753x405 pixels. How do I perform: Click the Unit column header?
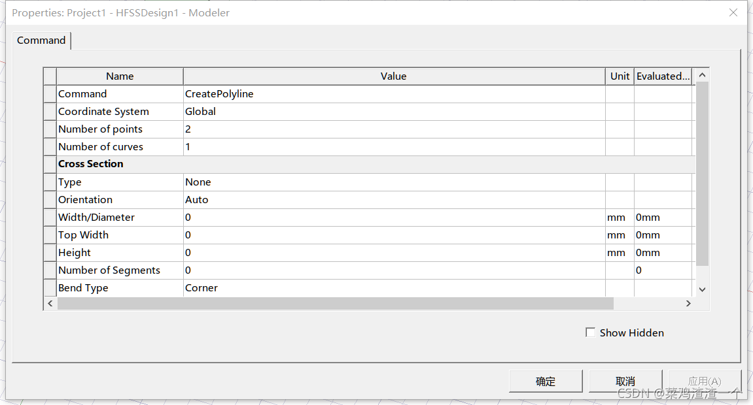pyautogui.click(x=620, y=76)
